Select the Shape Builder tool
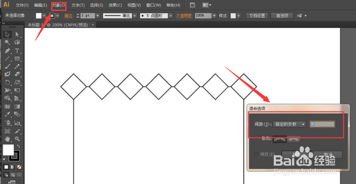 click(x=8, y=98)
